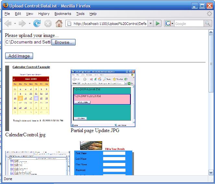Open the Bookmarks menu
The image size is (215, 184).
pyautogui.click(x=63, y=14)
